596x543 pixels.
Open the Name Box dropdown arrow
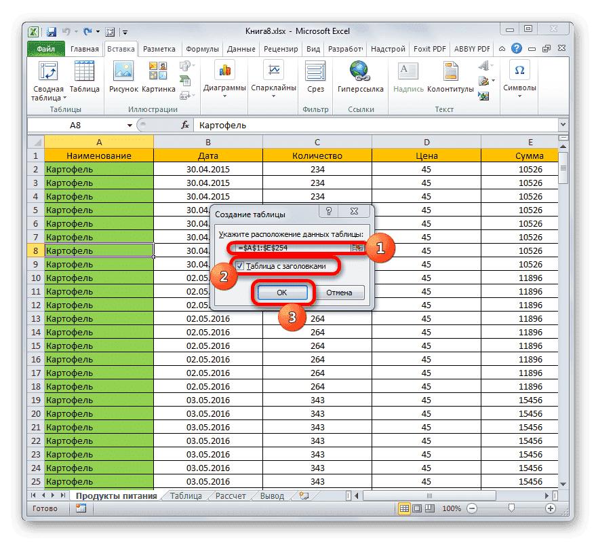pos(130,126)
